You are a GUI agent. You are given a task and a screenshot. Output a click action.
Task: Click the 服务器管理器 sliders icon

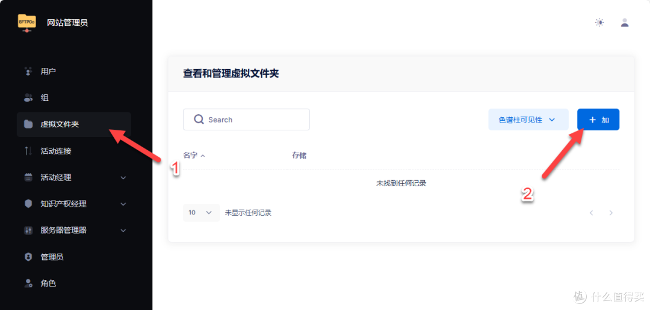point(28,230)
